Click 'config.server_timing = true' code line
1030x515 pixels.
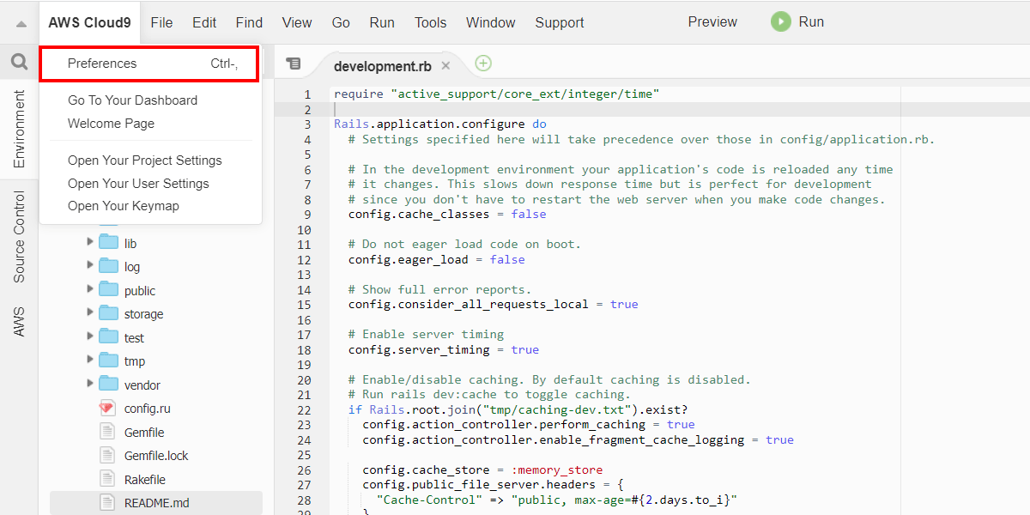click(444, 349)
